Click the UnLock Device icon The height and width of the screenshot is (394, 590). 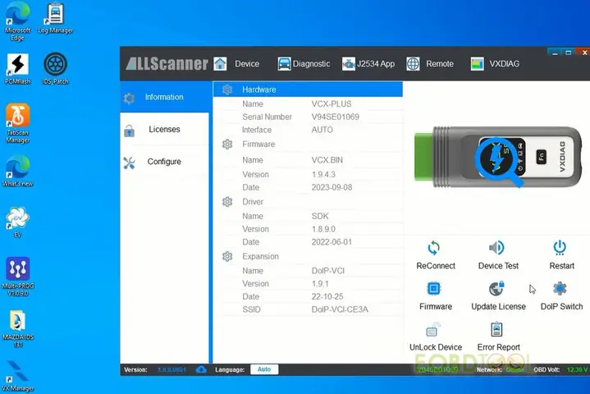pos(435,331)
